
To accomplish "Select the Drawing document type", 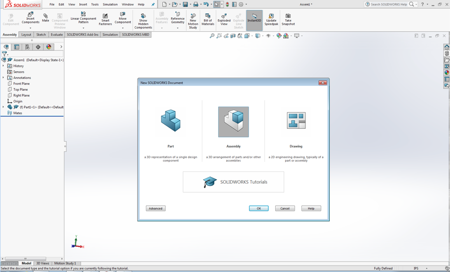I will click(x=296, y=120).
